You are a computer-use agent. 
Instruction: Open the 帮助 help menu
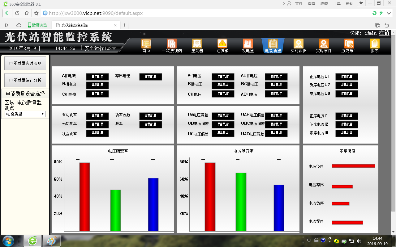[x=350, y=4]
